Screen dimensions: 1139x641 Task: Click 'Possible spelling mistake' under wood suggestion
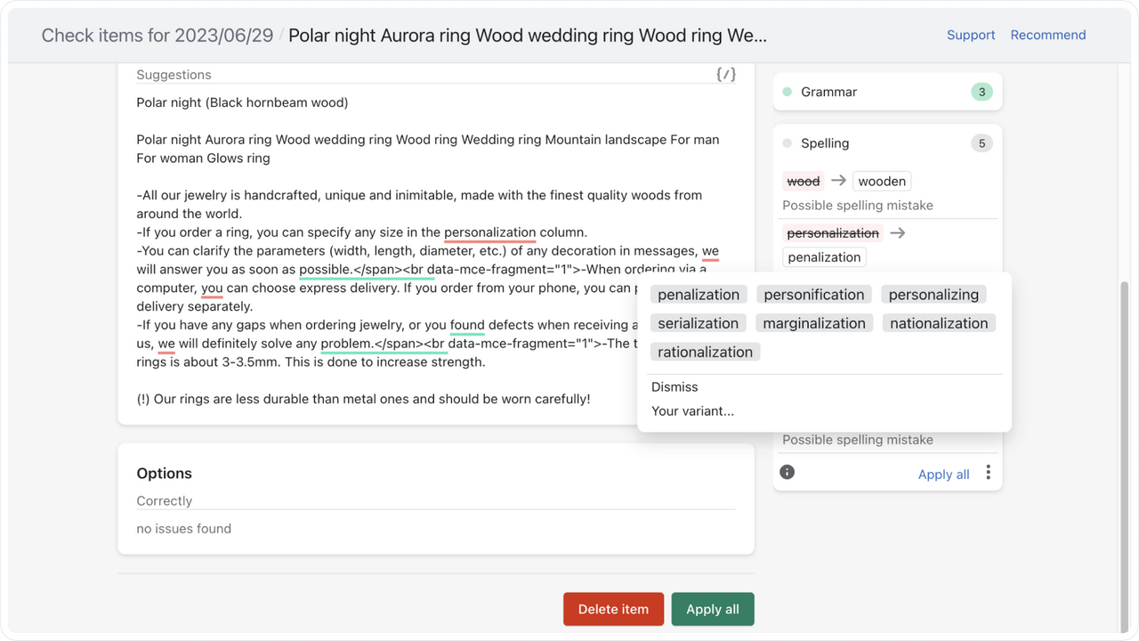pyautogui.click(x=858, y=205)
